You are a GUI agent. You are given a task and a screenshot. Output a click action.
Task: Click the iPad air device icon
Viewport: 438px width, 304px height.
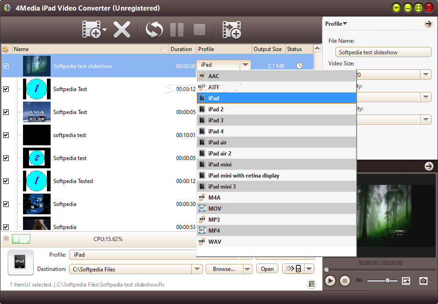point(202,143)
